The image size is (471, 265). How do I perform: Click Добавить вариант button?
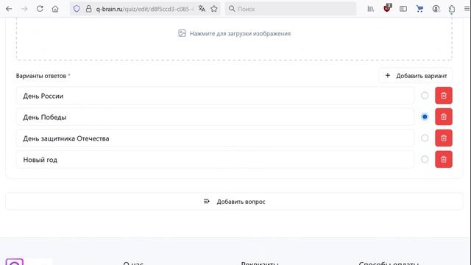pyautogui.click(x=416, y=76)
